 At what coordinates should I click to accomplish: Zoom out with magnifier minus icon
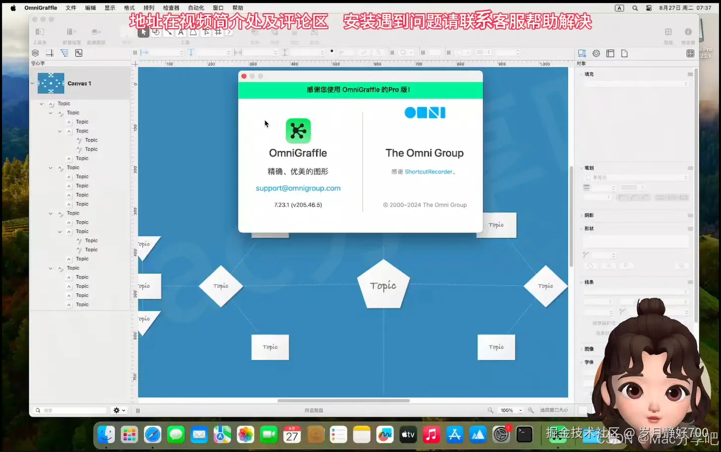490,410
